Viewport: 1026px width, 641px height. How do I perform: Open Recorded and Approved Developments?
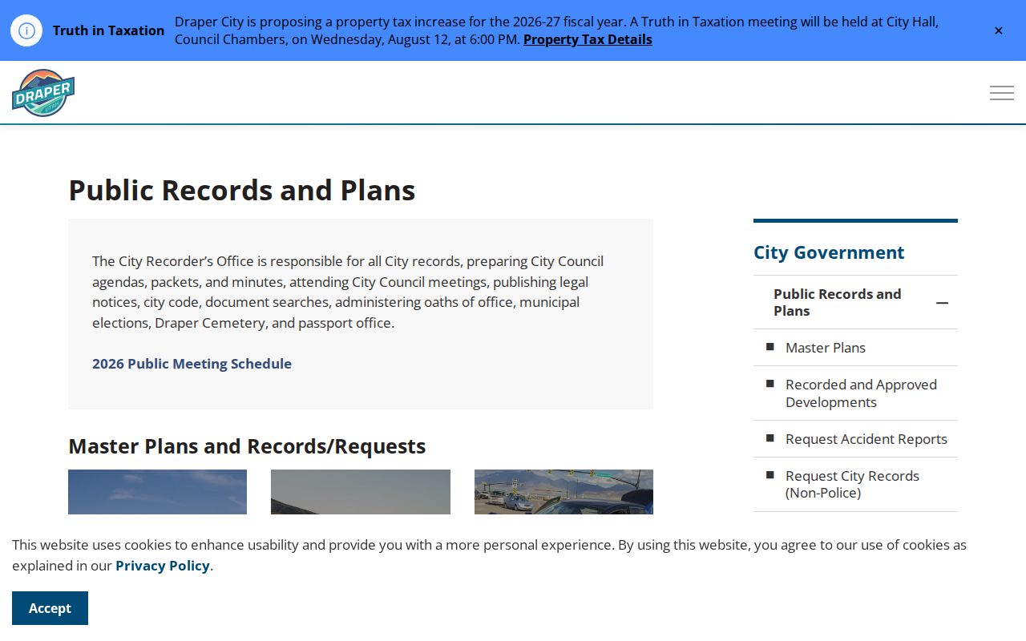(x=861, y=393)
